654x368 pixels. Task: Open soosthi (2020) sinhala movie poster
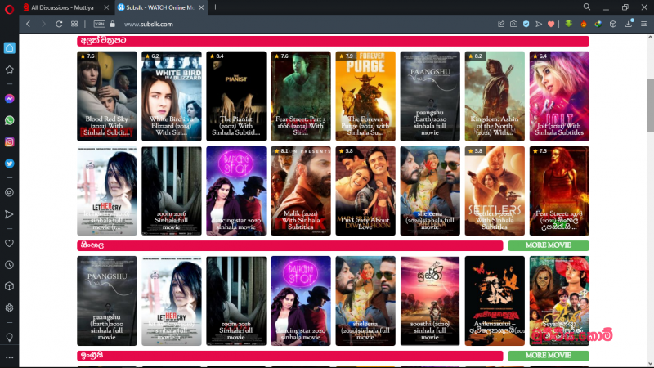430,301
